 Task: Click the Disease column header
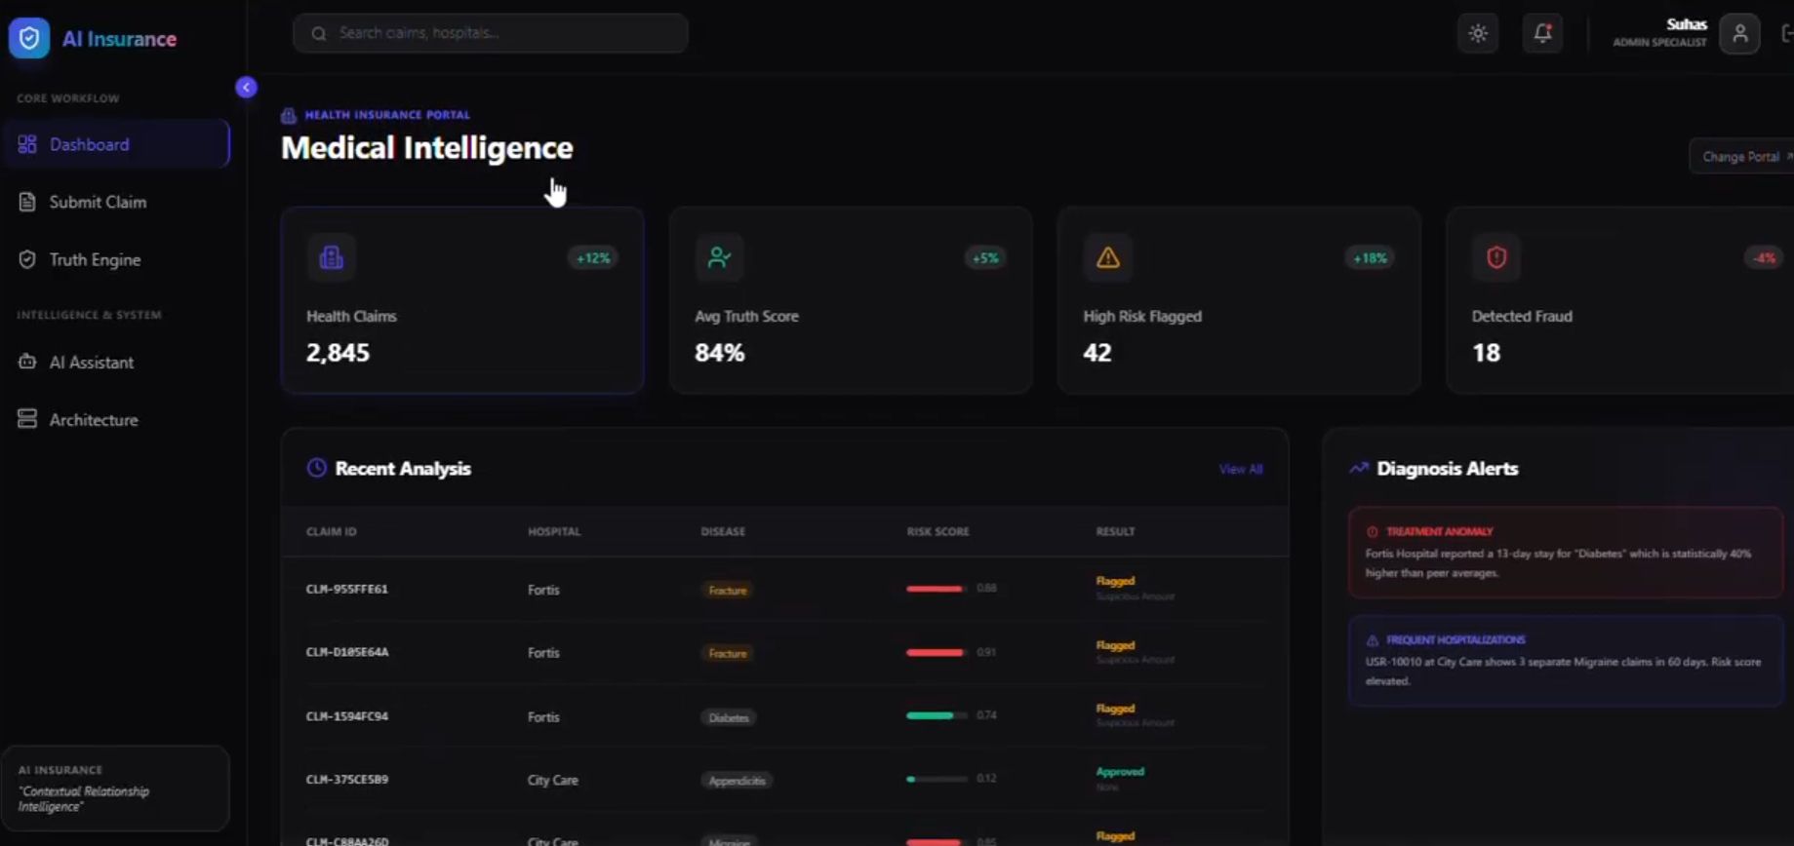tap(723, 532)
